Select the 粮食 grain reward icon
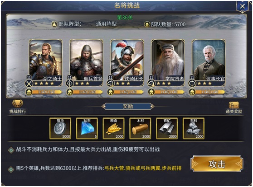Image resolution: width=253 pixels, height=187 pixels. point(114,128)
